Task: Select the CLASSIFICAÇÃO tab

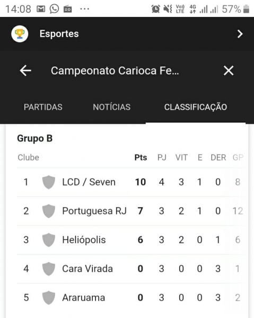Action: (x=196, y=107)
